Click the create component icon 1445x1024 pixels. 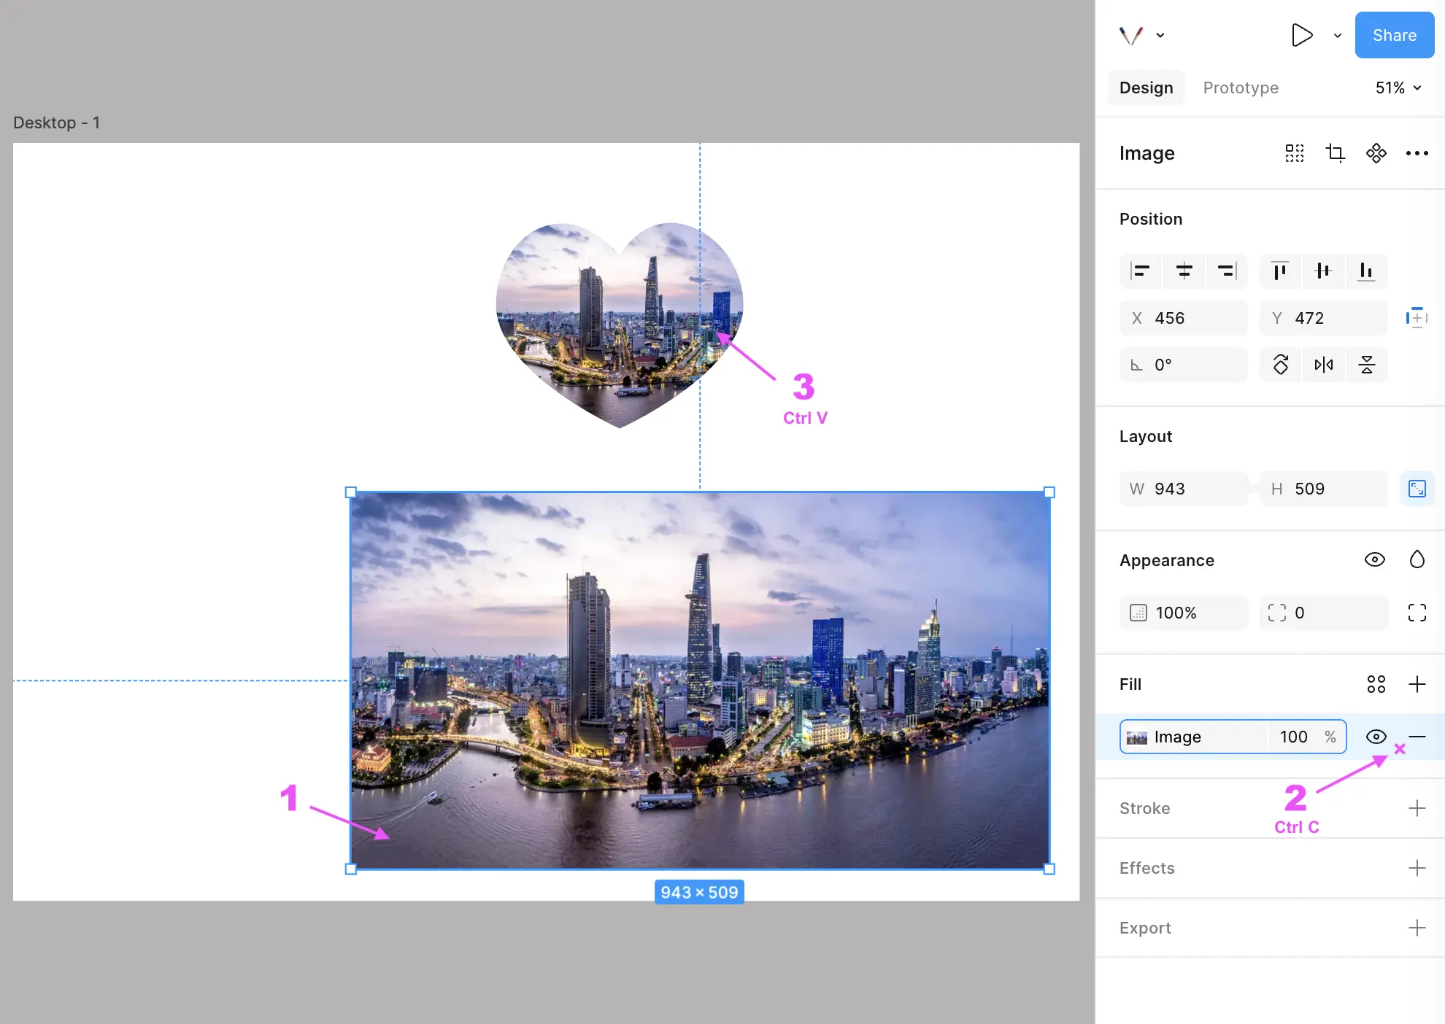click(1376, 153)
